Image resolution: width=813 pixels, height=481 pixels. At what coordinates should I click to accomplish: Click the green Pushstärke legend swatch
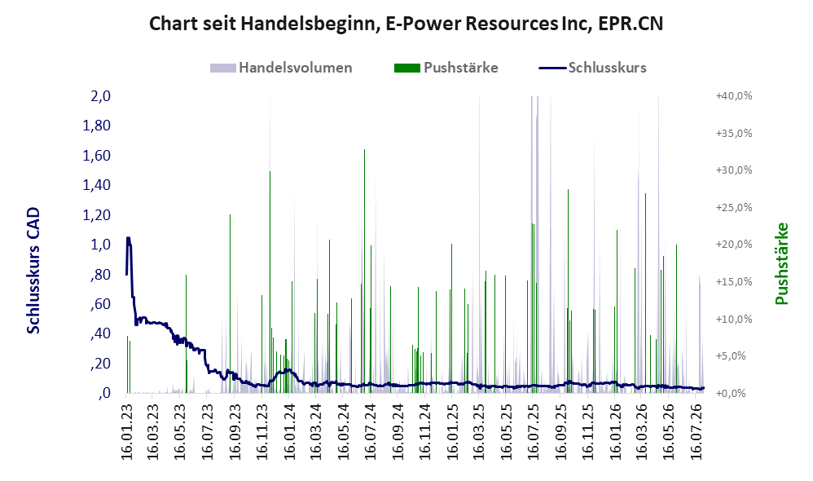pos(407,68)
